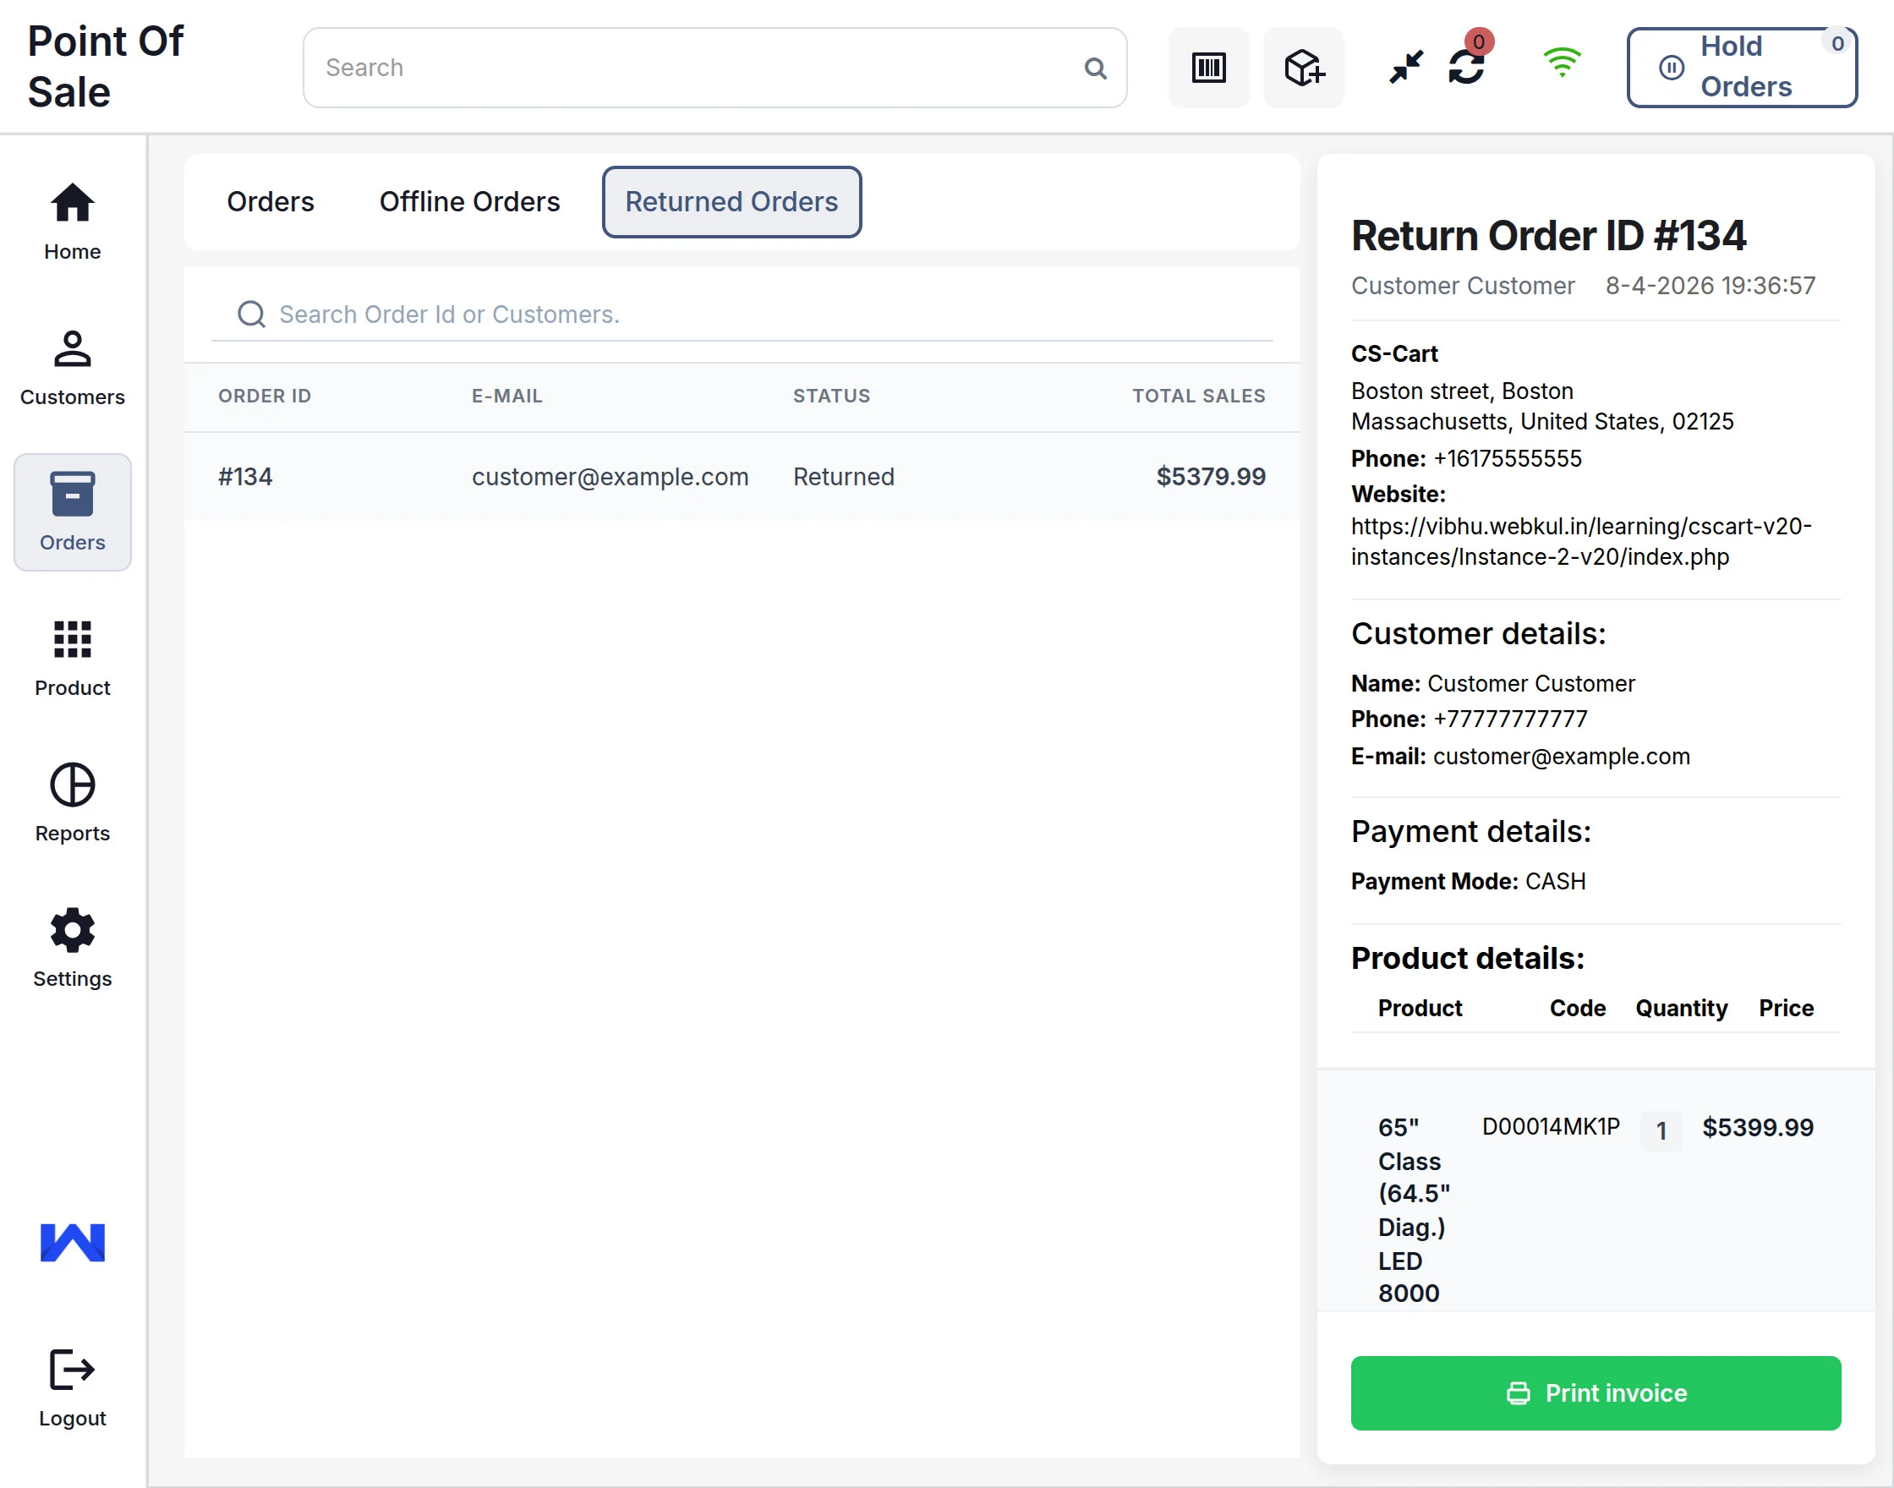Open the Reports page
The width and height of the screenshot is (1894, 1488).
73,802
